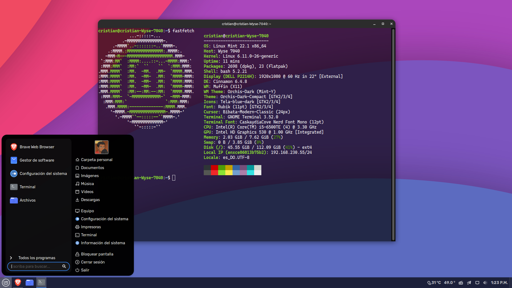This screenshot has height=288, width=512.
Task: Open the 1:23 P.M. clock calendar
Action: coord(499,283)
